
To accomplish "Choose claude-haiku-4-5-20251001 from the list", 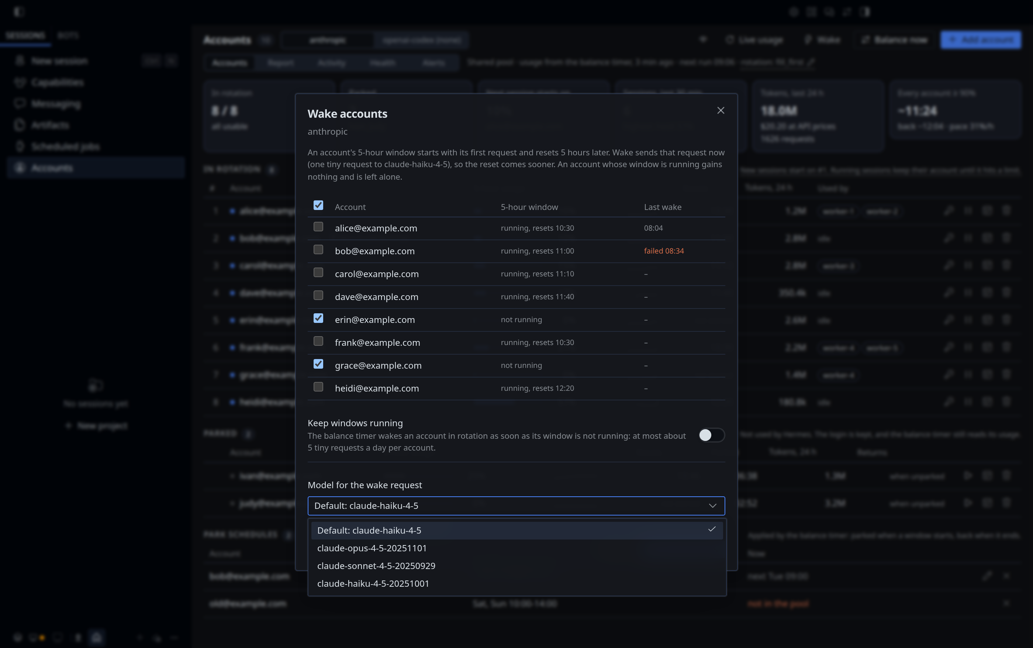I will click(x=517, y=584).
